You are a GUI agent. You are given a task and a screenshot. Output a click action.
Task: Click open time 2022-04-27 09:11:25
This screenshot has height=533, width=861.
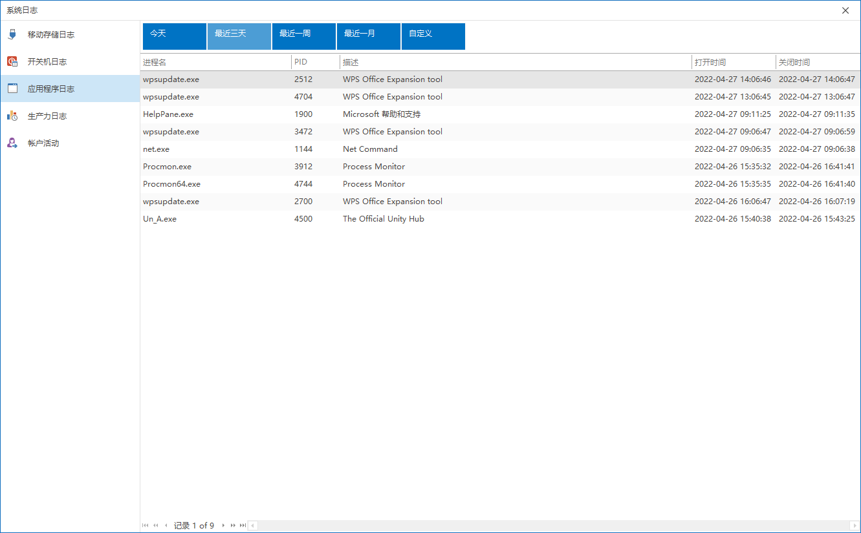pyautogui.click(x=733, y=114)
